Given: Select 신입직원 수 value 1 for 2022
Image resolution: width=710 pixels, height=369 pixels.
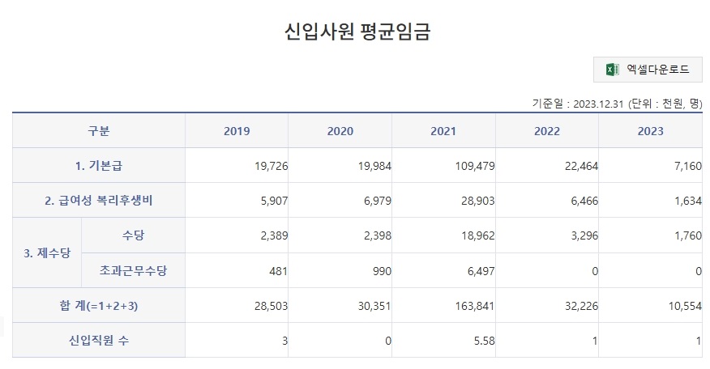Looking at the screenshot, I should coord(595,341).
